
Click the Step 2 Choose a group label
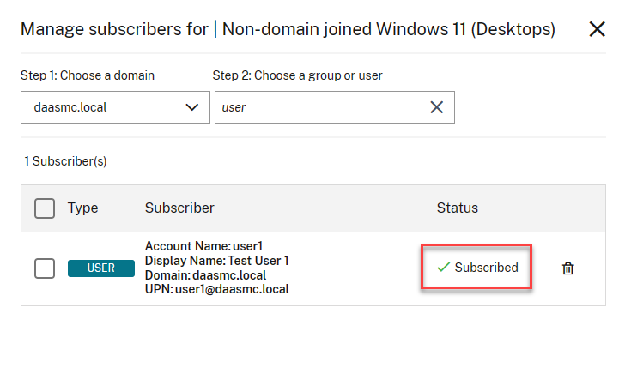click(x=297, y=75)
